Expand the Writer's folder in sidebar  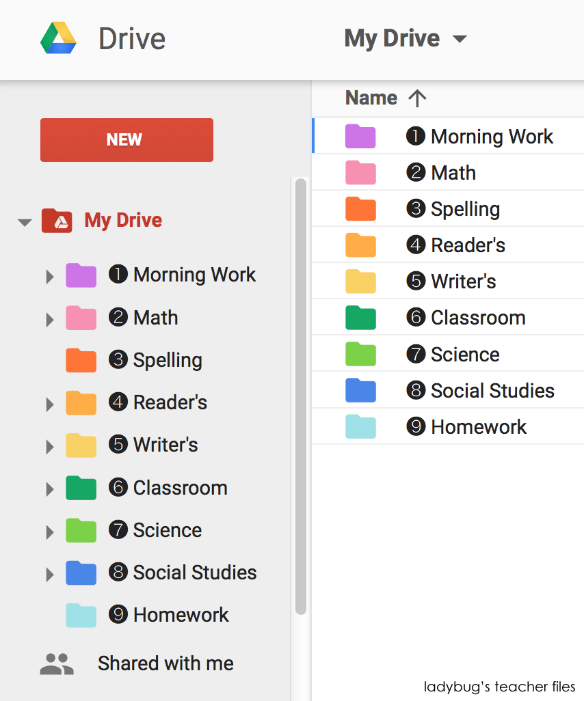[x=49, y=445]
